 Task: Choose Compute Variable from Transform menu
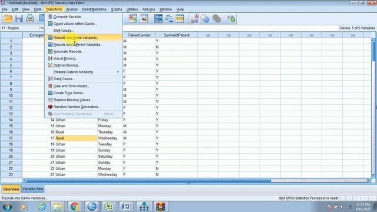coord(84,17)
